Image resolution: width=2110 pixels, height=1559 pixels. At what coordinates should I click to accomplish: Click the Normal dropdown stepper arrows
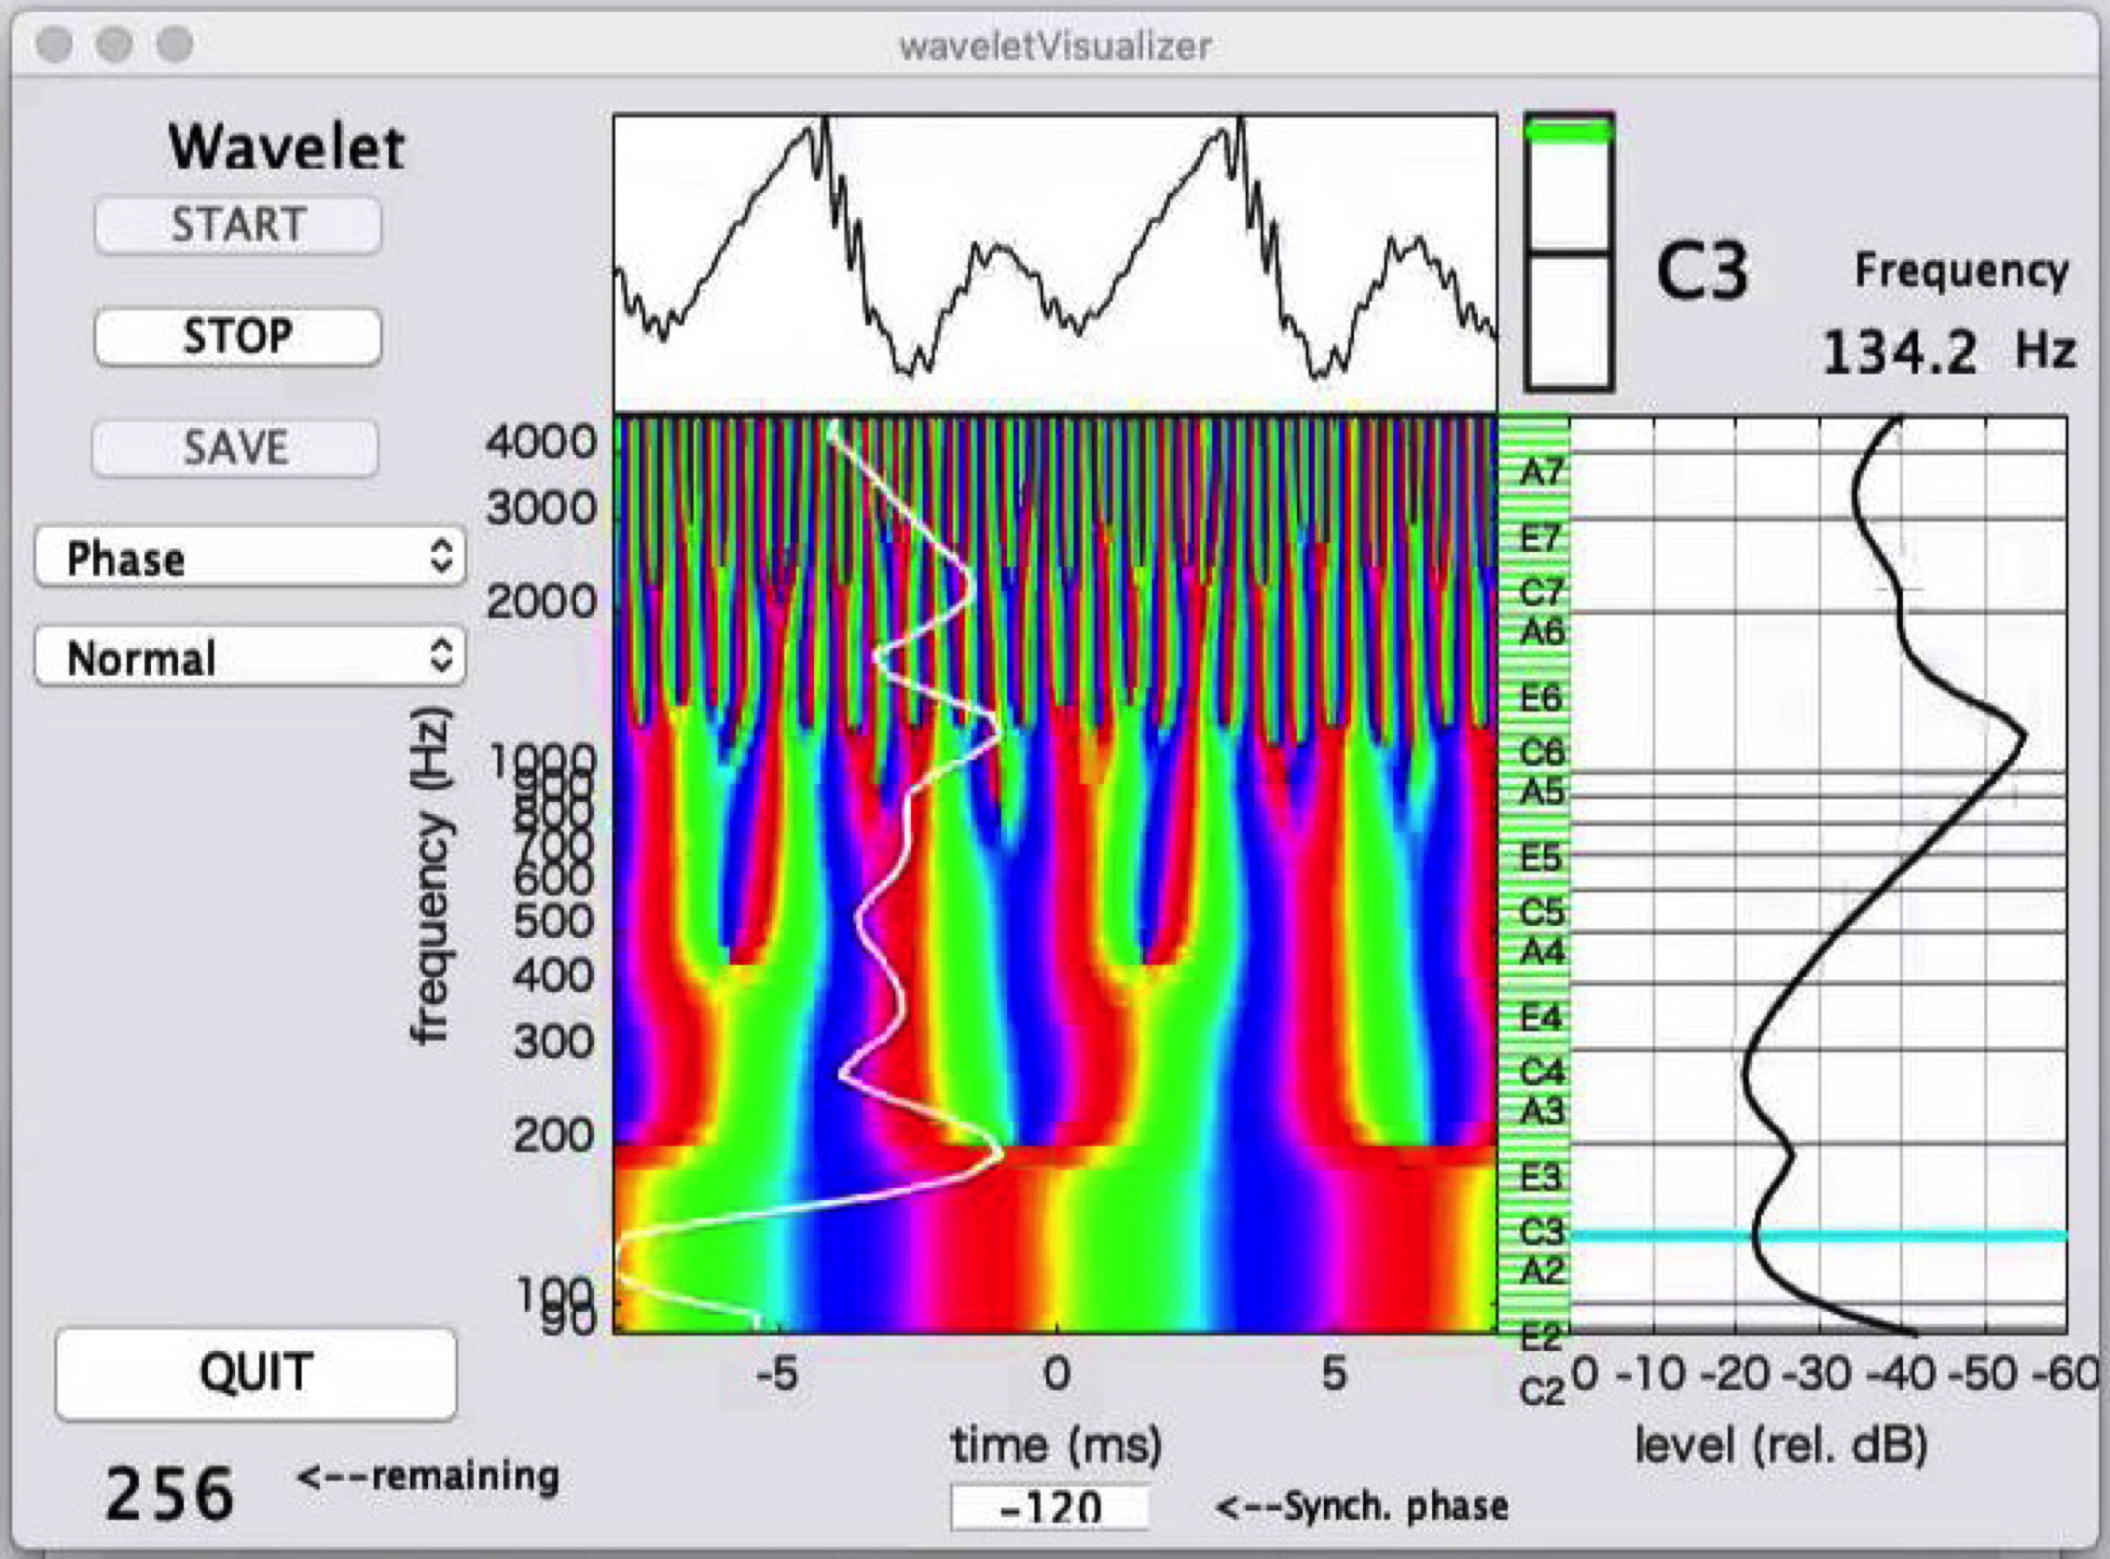point(441,655)
